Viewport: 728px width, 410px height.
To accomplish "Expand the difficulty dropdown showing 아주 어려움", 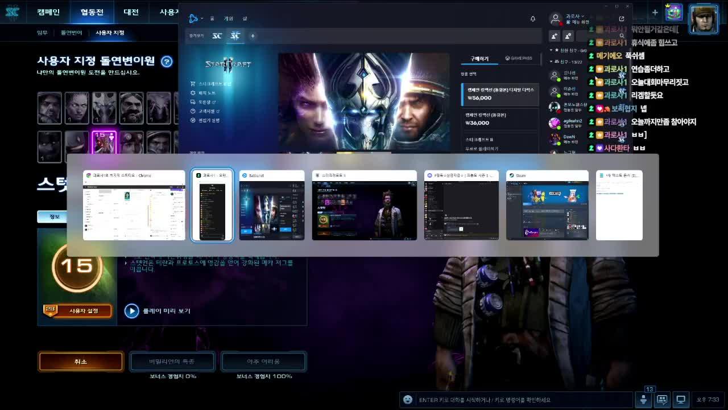I will 263,362.
